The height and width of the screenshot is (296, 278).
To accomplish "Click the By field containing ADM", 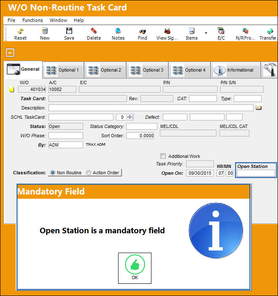I will coord(66,145).
